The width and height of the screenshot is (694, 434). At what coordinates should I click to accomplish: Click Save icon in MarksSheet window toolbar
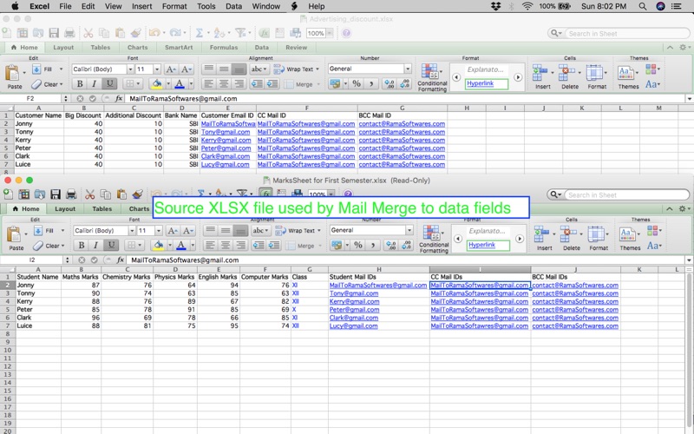[56, 194]
